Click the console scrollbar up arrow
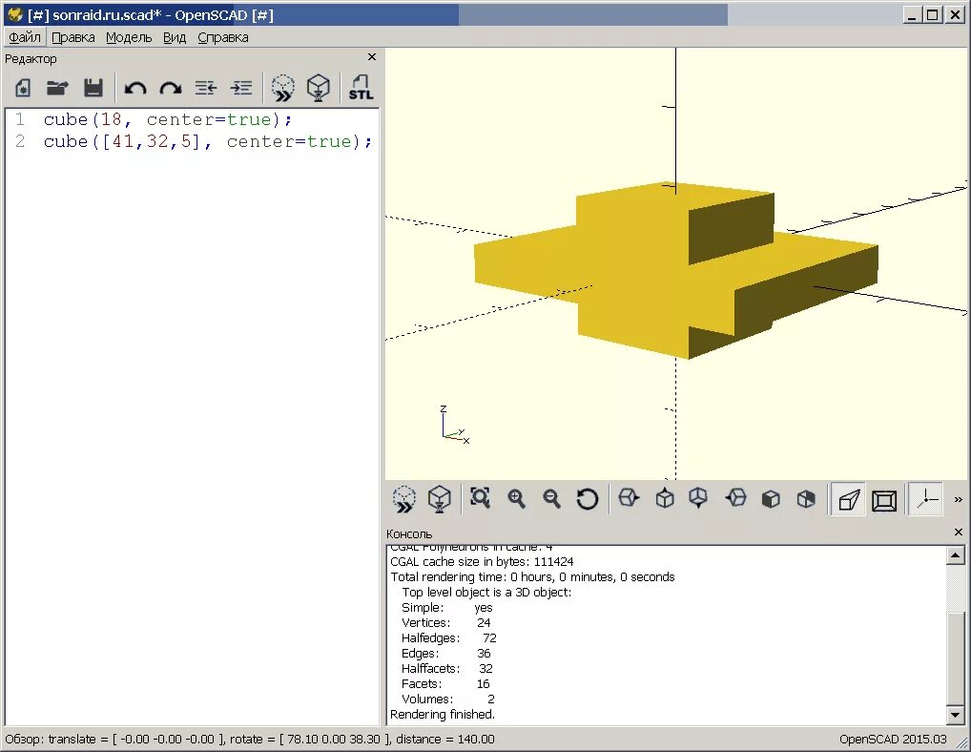The width and height of the screenshot is (971, 752). click(x=956, y=555)
